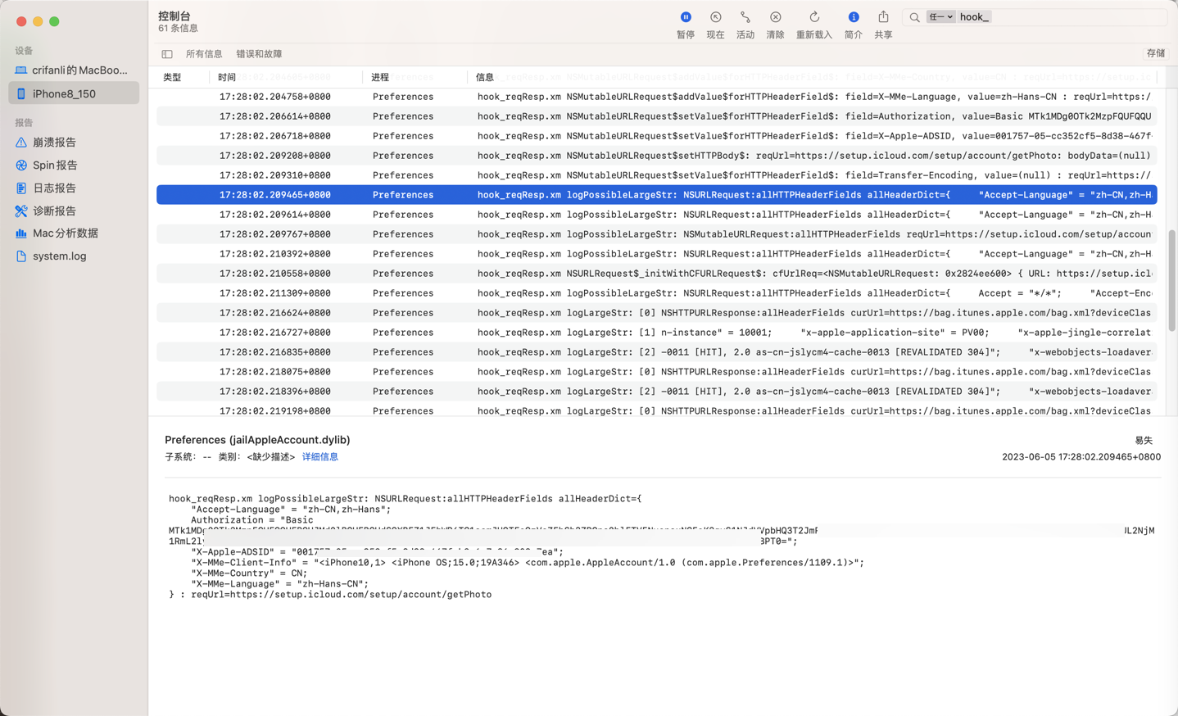
Task: Select log row at 17:28:02.210392
Action: pos(656,254)
